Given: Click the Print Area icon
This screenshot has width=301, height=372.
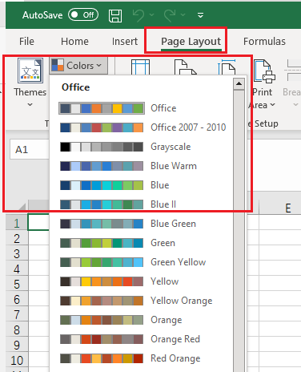Looking at the screenshot, I should click(x=264, y=71).
